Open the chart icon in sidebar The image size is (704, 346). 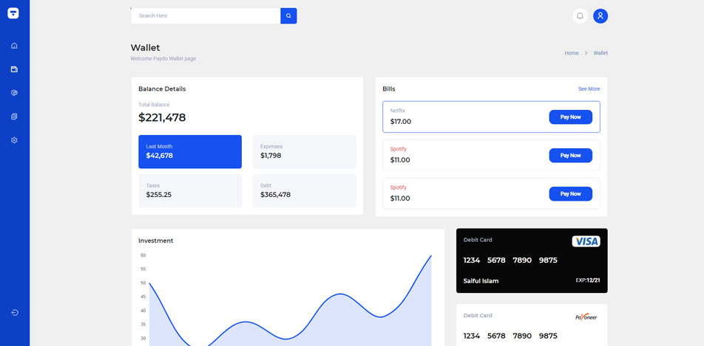(14, 93)
